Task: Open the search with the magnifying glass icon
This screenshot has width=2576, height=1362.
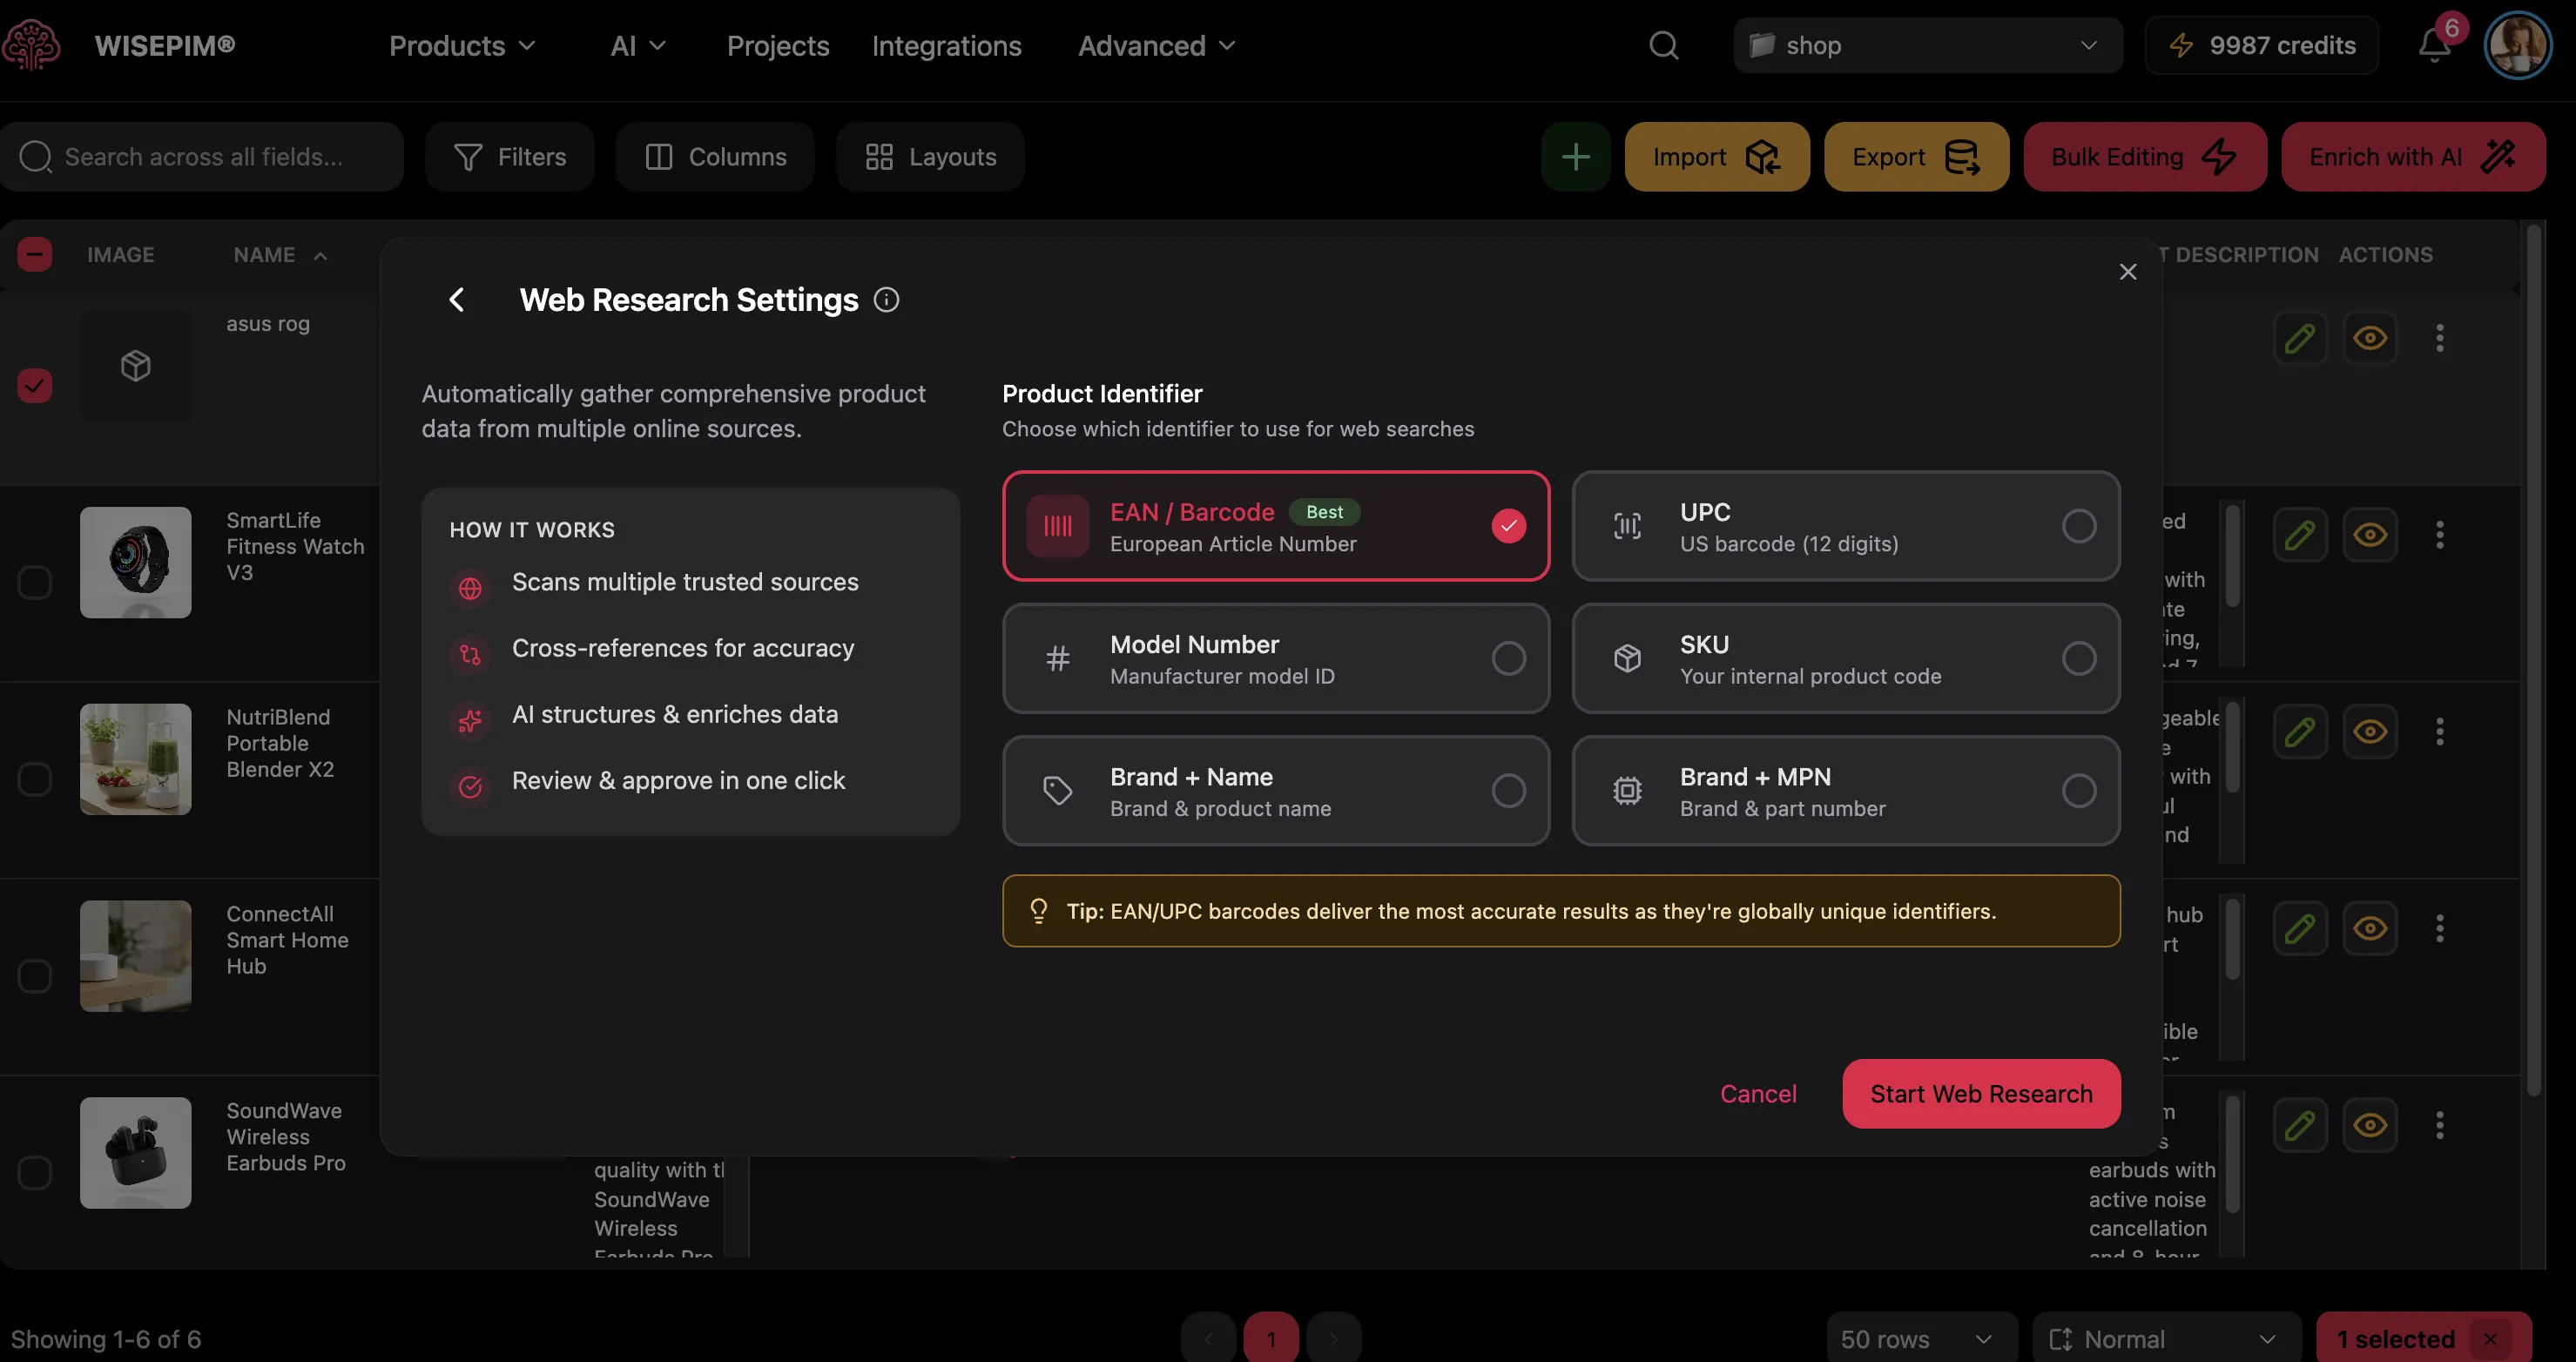Action: coord(1663,45)
